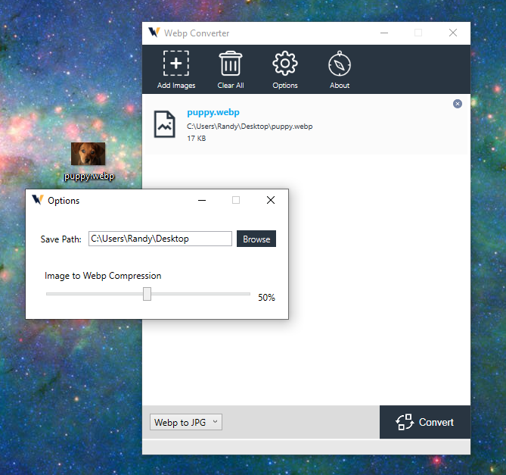Click the file path C:\Users\Randy\Desktop\puppy.webp

coord(250,127)
